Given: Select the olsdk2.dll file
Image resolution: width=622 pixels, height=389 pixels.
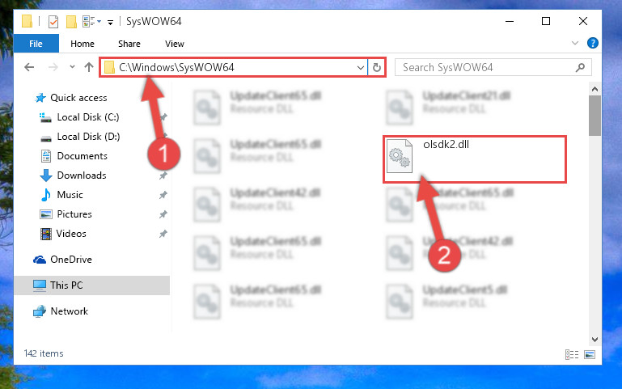Looking at the screenshot, I should pyautogui.click(x=475, y=159).
